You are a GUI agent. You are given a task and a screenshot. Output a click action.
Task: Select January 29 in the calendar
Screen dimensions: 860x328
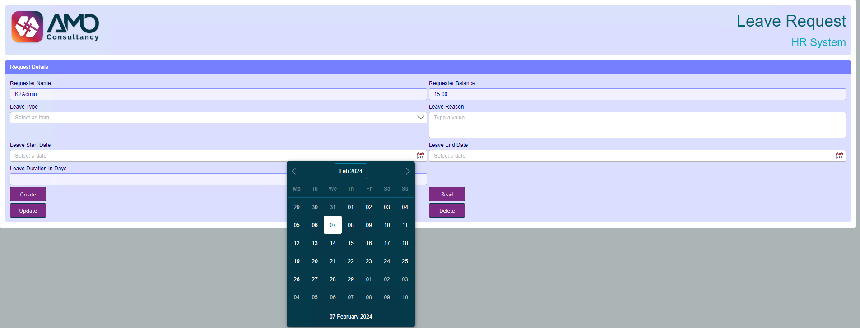point(297,207)
